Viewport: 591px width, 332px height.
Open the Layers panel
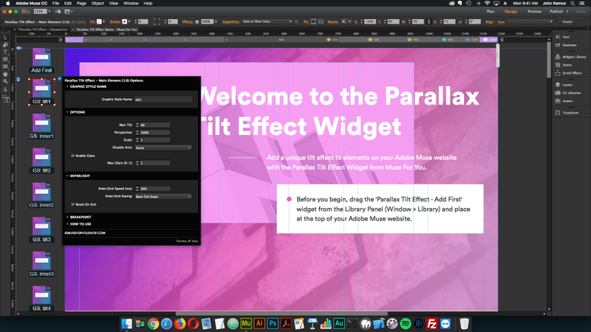tap(567, 85)
